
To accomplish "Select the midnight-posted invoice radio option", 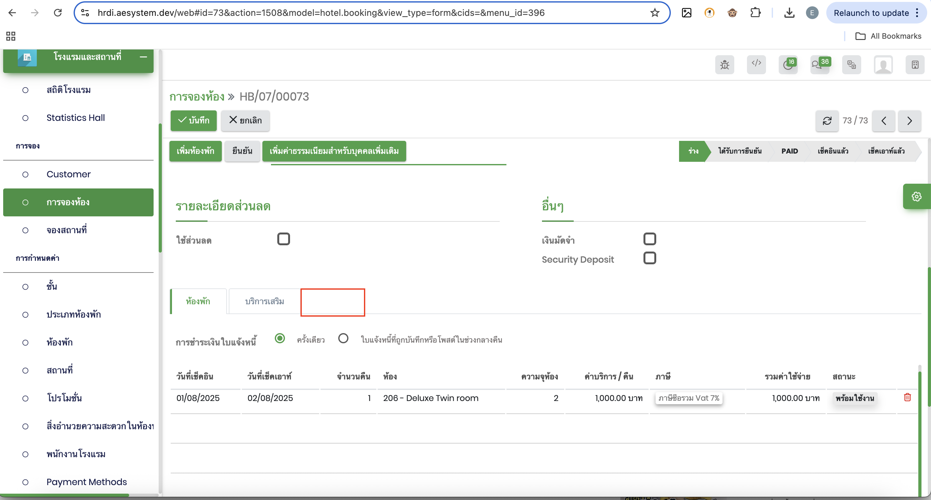I will [x=343, y=339].
